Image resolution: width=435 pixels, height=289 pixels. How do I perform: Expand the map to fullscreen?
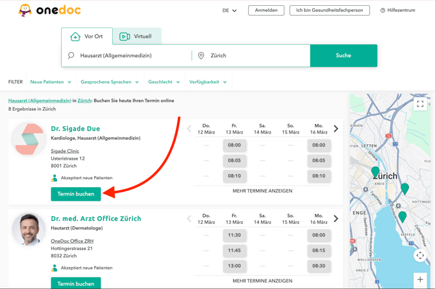(x=420, y=104)
